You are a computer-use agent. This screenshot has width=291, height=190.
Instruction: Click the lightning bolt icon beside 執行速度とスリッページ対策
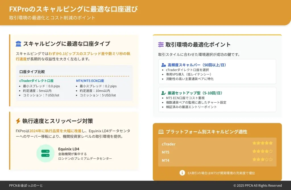[18, 121]
